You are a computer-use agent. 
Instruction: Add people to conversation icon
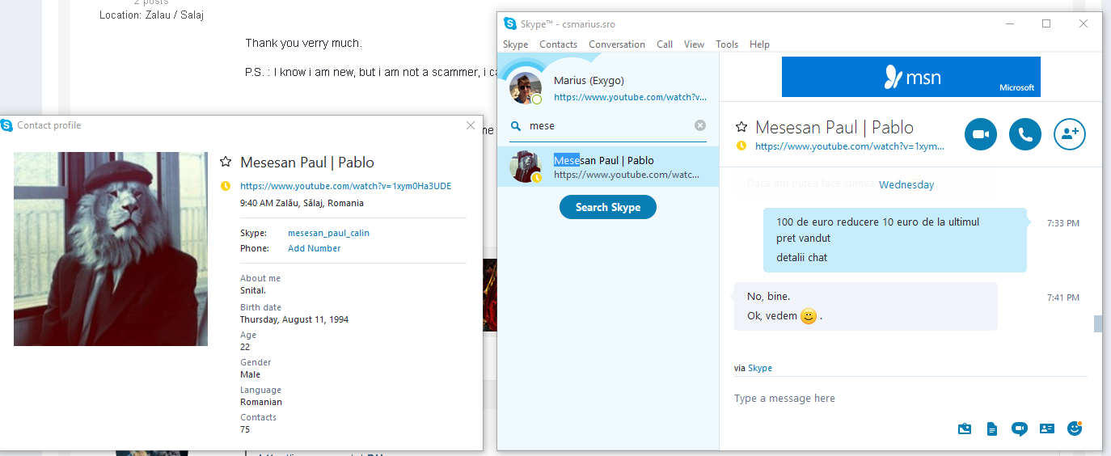click(1070, 134)
